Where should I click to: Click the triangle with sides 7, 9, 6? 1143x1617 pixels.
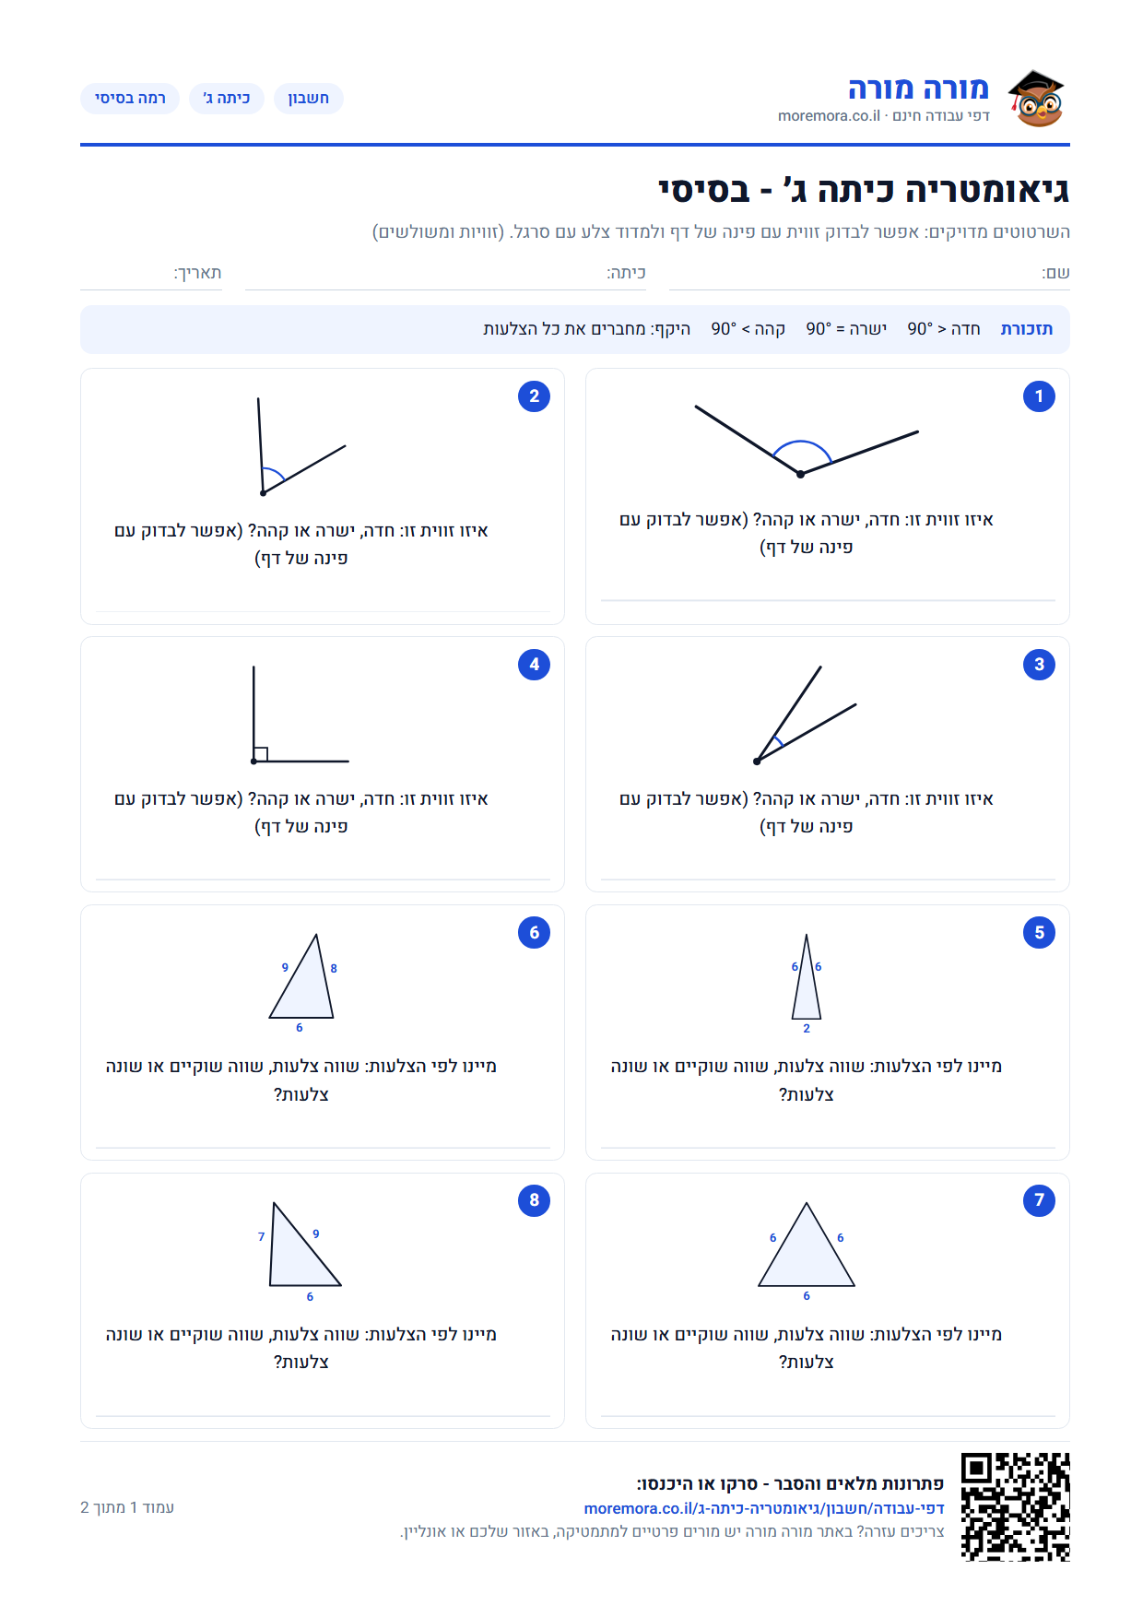305,1245
